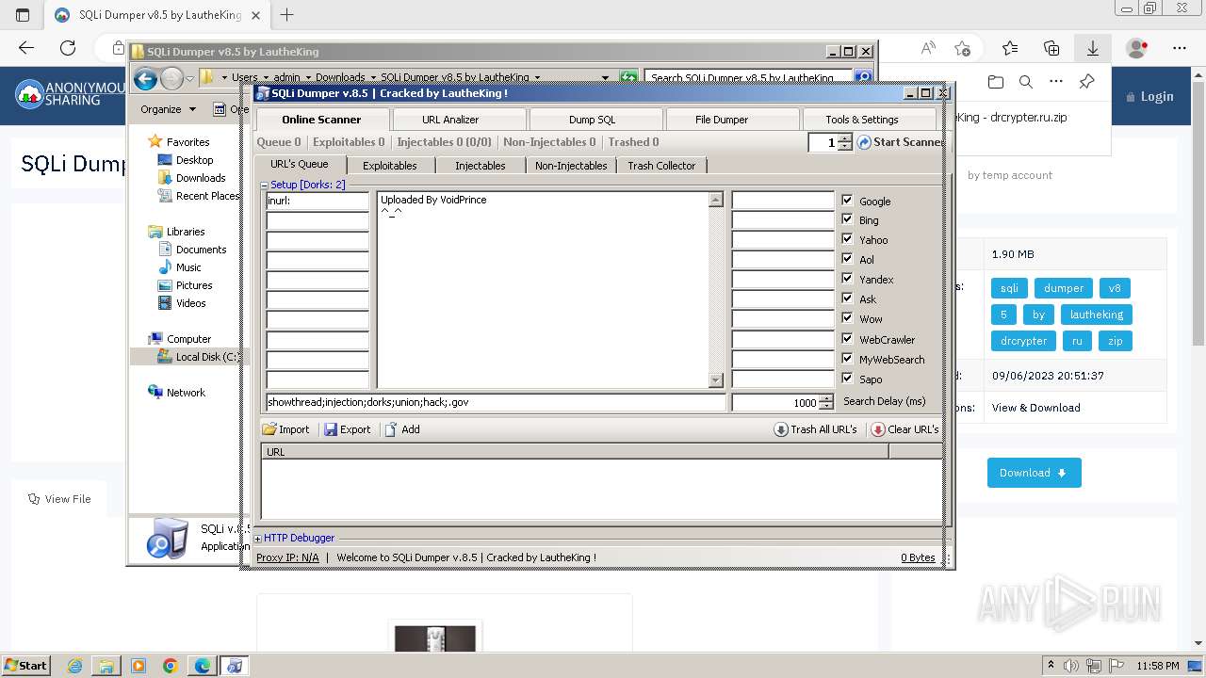Click search icon in downloads panel
Viewport: 1206px width, 678px height.
(x=1026, y=82)
